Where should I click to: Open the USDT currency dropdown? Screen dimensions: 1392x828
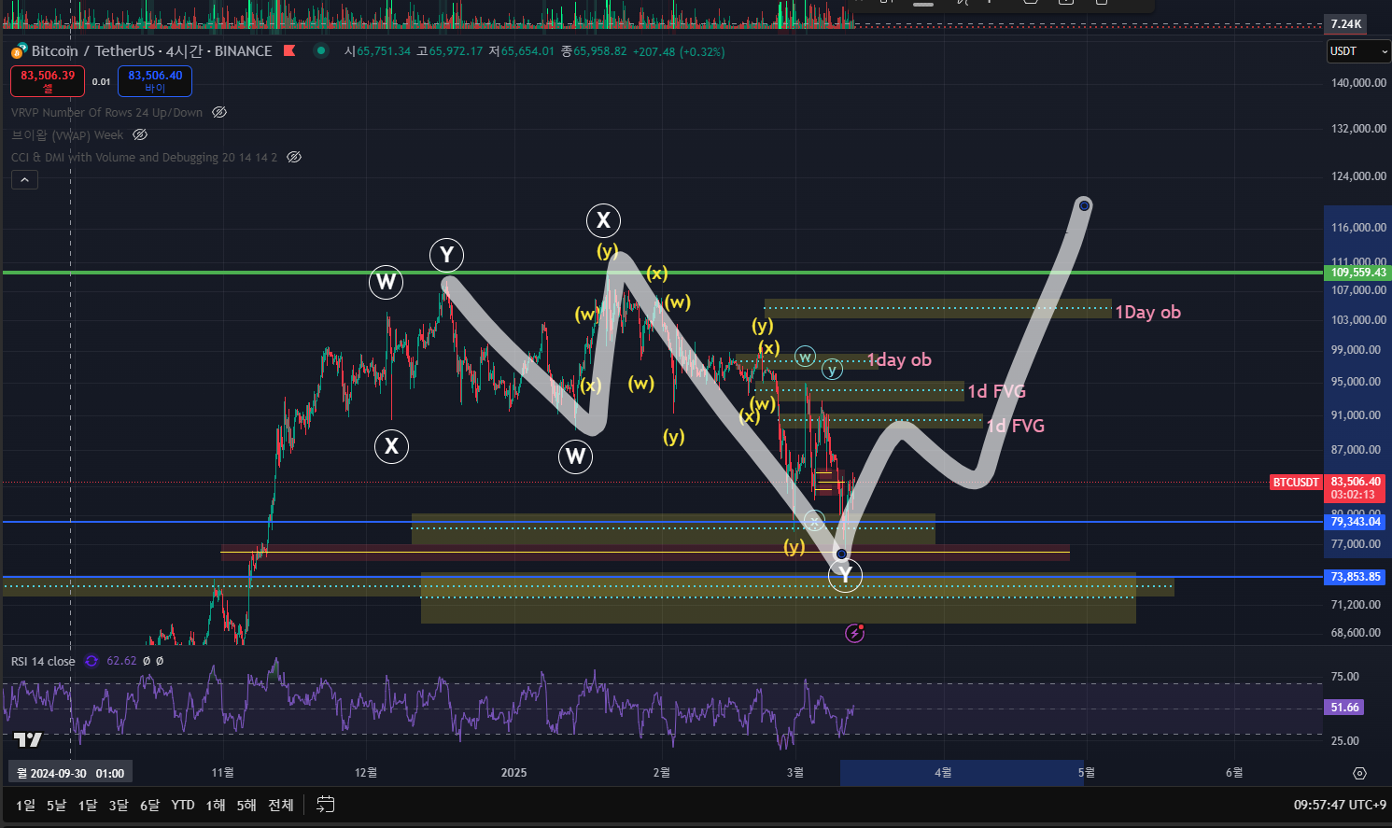pyautogui.click(x=1358, y=51)
